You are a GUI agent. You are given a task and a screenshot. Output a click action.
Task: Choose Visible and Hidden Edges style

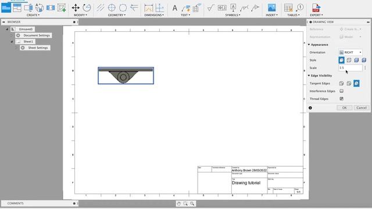[349, 60]
